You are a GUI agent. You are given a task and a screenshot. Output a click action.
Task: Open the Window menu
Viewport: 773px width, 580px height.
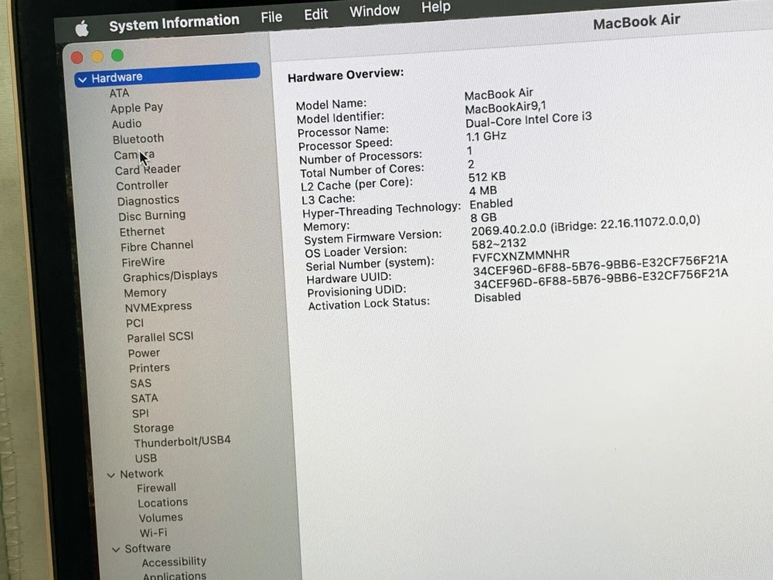click(x=374, y=11)
